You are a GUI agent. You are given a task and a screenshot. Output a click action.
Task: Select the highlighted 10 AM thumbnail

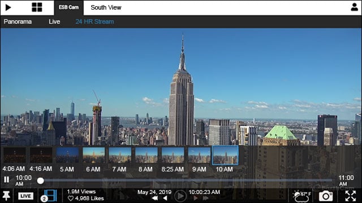225,156
